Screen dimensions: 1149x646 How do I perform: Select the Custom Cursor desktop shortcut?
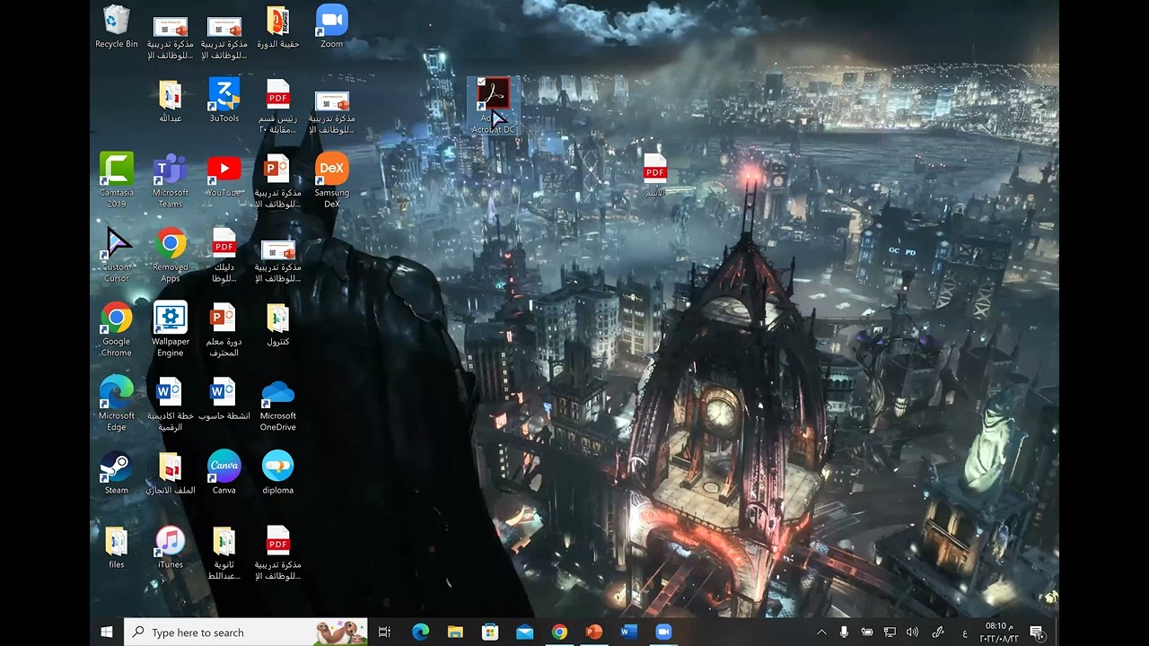pyautogui.click(x=117, y=255)
